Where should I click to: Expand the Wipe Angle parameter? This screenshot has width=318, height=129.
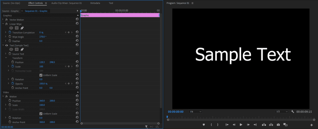click(x=6, y=37)
